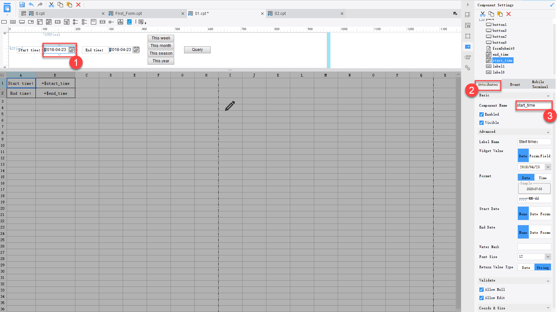Click the Save icon in main toolbar
This screenshot has width=557, height=312.
pyautogui.click(x=22, y=4)
